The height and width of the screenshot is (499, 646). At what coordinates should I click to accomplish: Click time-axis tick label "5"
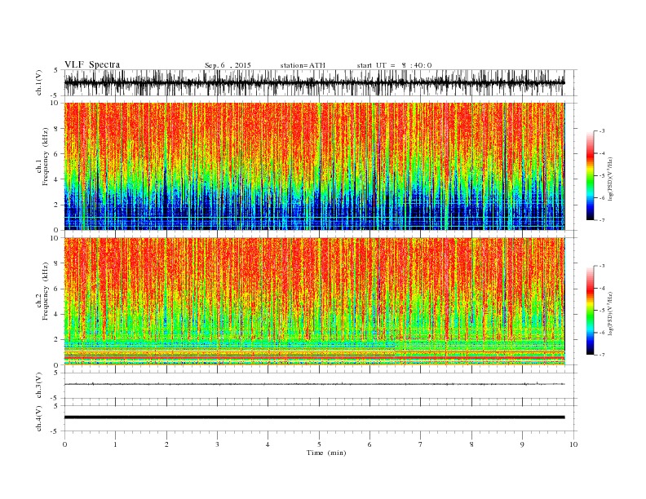(x=319, y=444)
